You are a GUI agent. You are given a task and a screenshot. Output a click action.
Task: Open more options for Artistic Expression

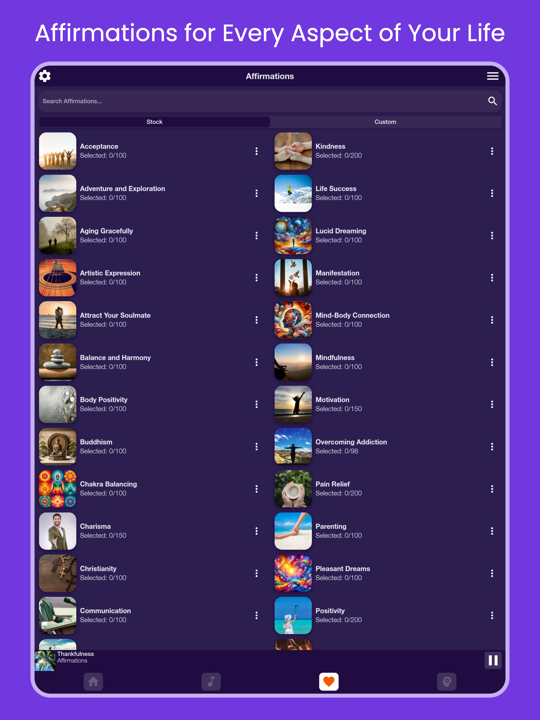coord(257,278)
